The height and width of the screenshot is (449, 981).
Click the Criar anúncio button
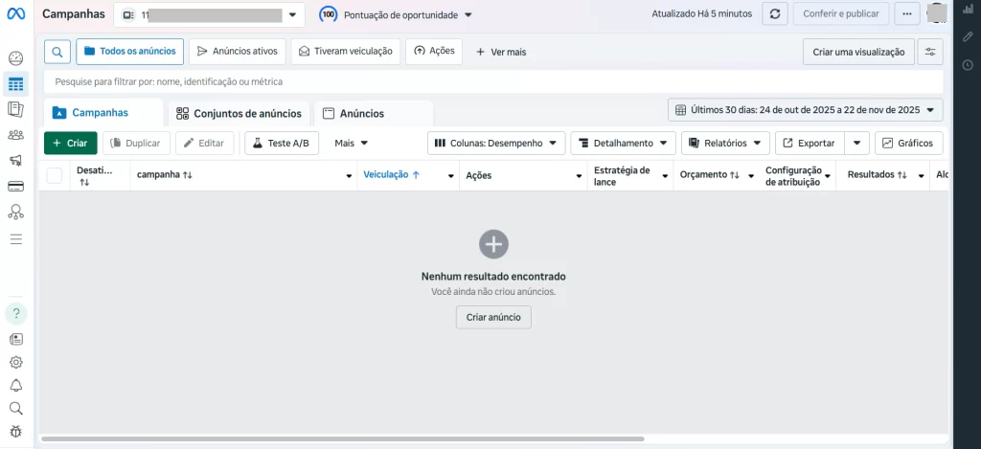pos(493,317)
